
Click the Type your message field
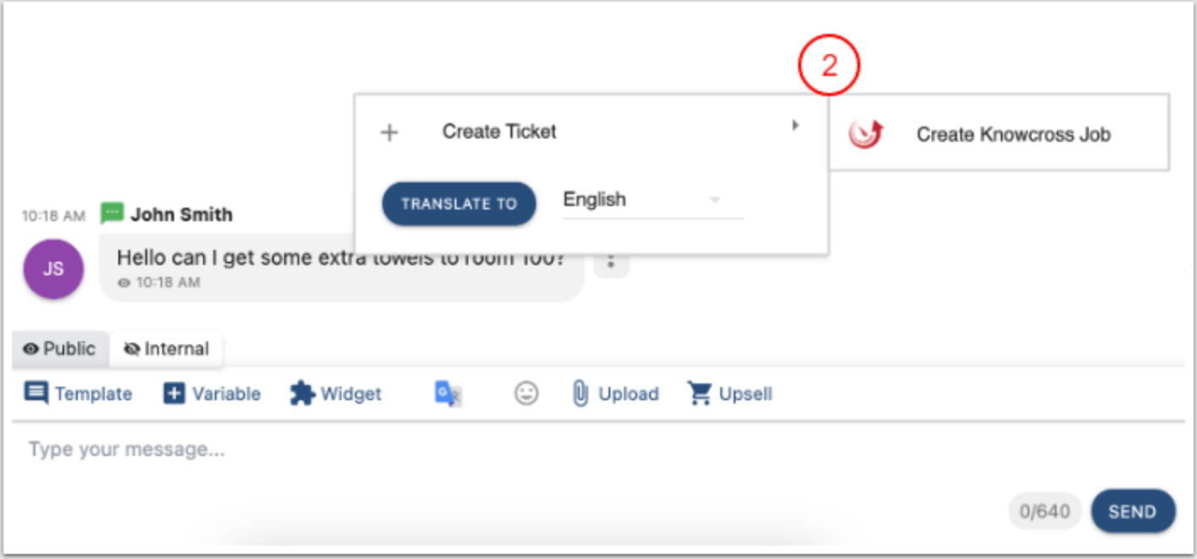507,450
